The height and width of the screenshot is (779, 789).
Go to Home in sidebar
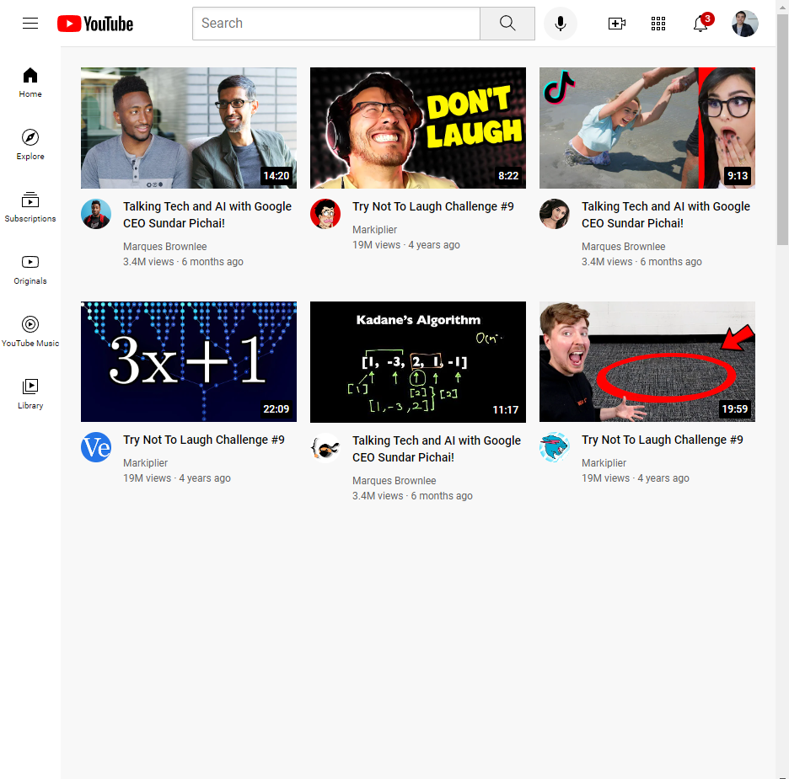click(x=30, y=83)
